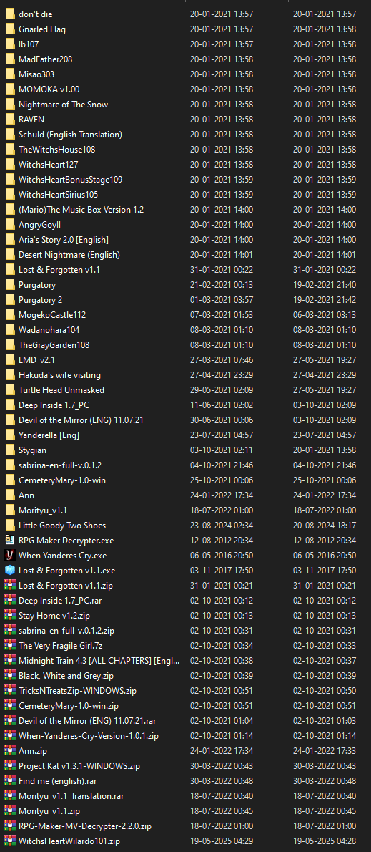The width and height of the screenshot is (371, 852).
Task: Click Midnight Train 4.3 [ALL CHAPTERS] archive name
Action: pyautogui.click(x=99, y=661)
